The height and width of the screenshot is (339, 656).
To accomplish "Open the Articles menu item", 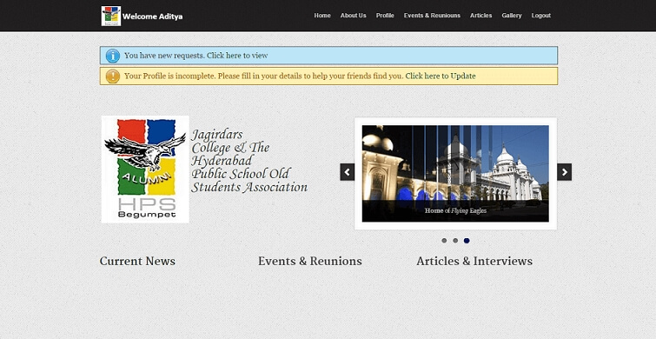I will point(480,16).
